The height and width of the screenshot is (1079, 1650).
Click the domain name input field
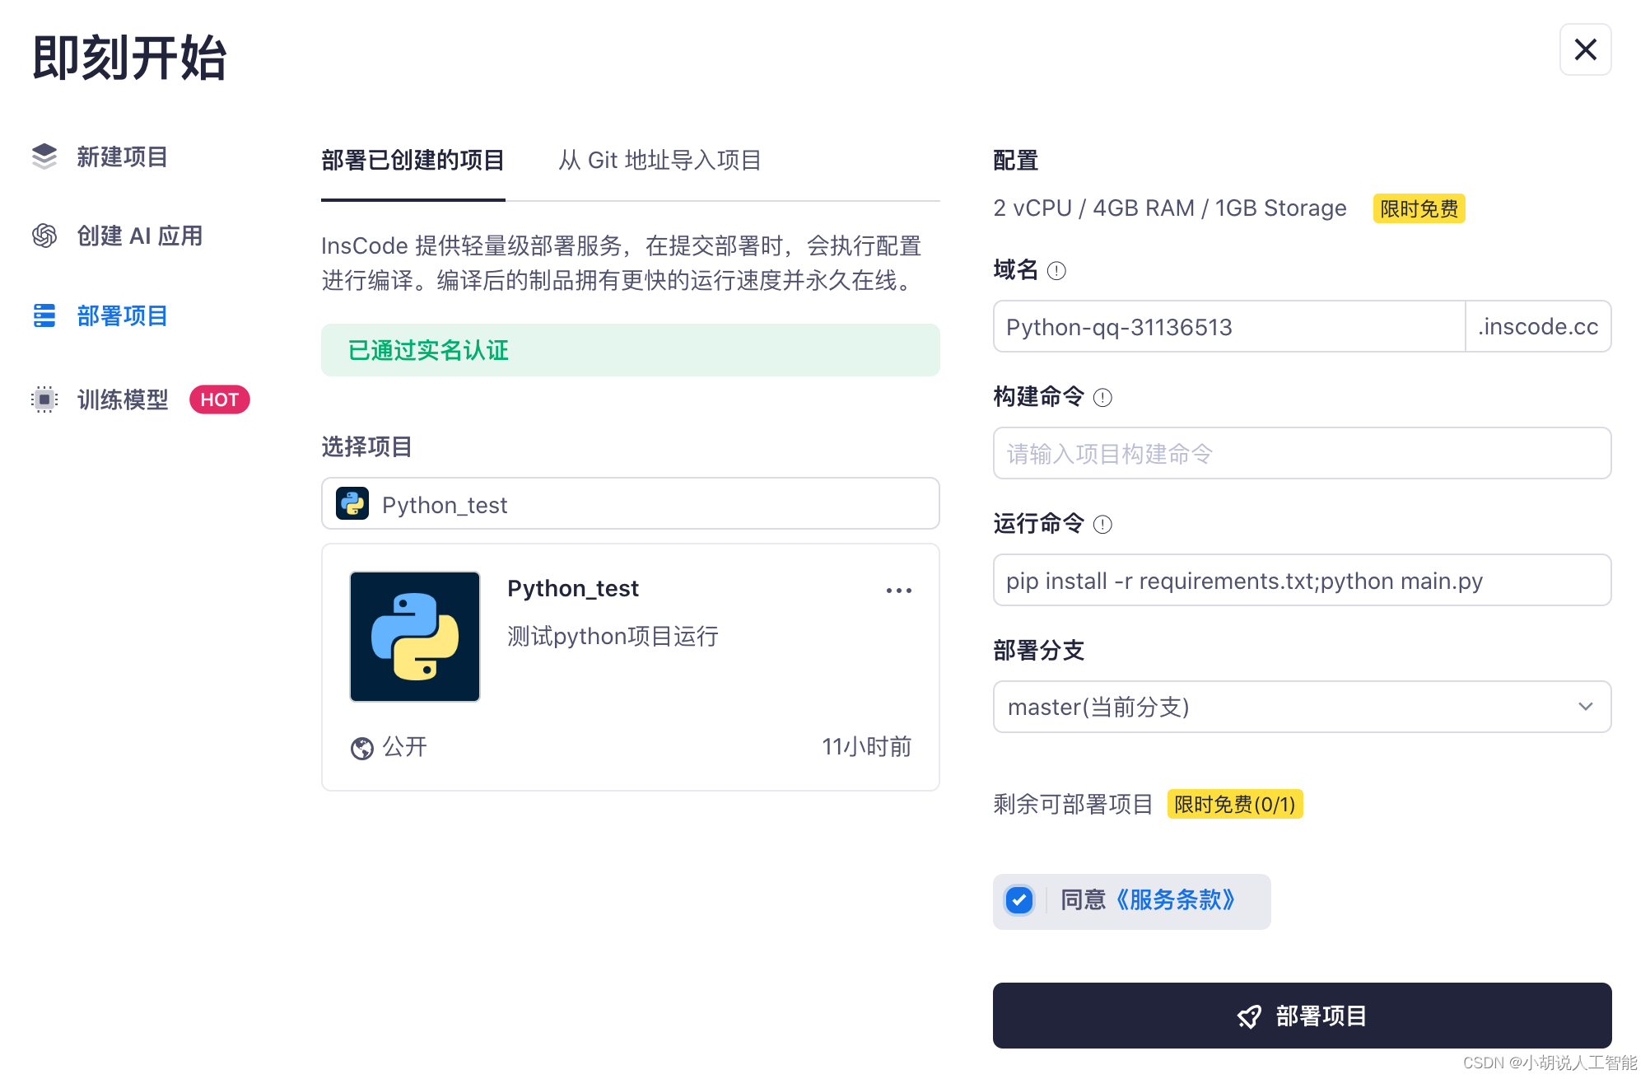click(x=1229, y=326)
